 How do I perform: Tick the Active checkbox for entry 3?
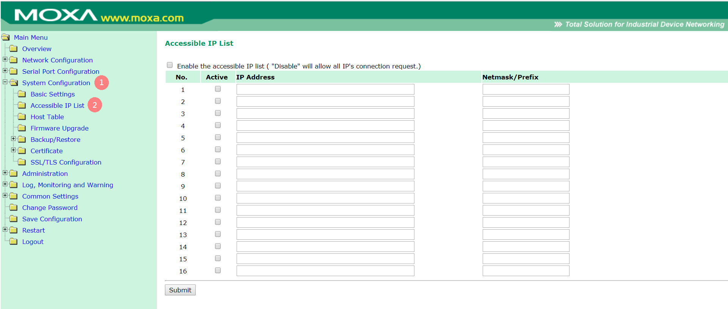[x=218, y=113]
